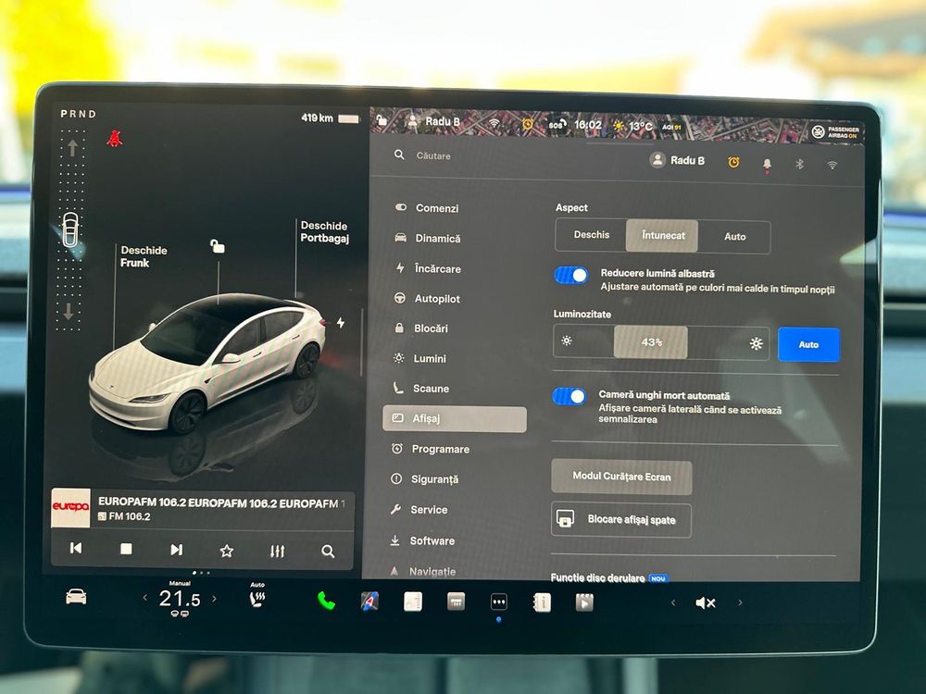The height and width of the screenshot is (694, 926).
Task: Open the calendar app icon
Action: (x=456, y=602)
